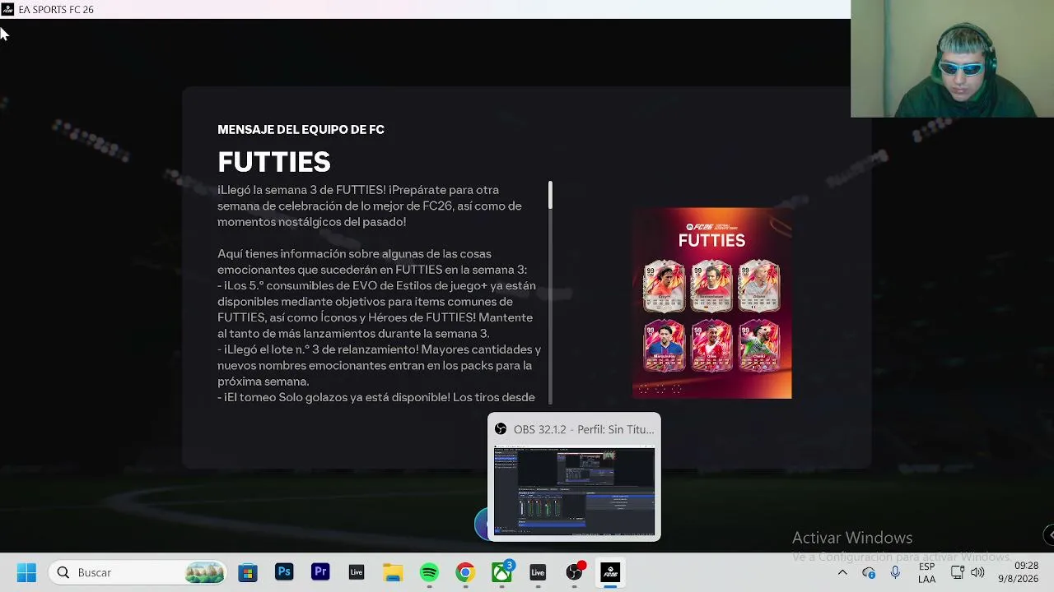This screenshot has width=1054, height=592.
Task: Open volume control in system tray
Action: pyautogui.click(x=977, y=572)
